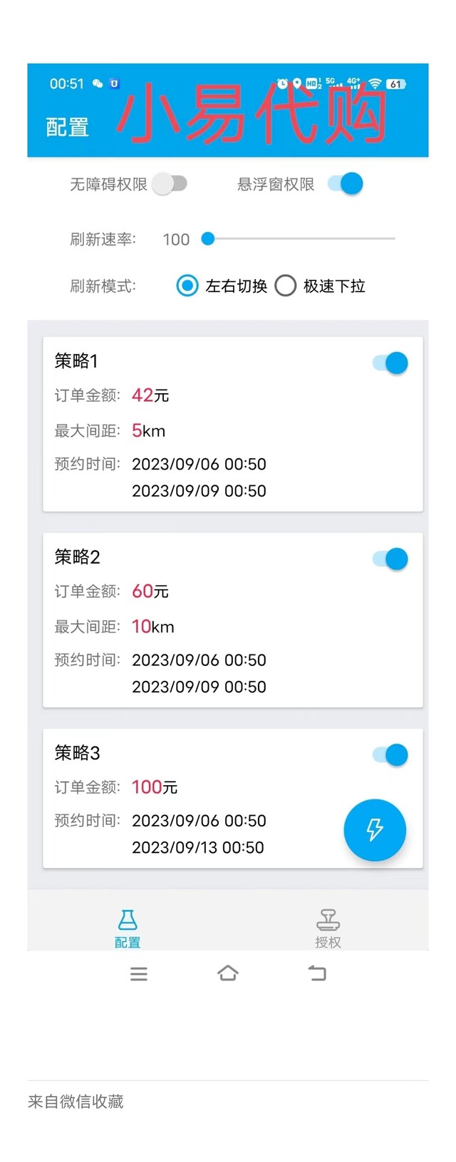Tap the Android back navigation icon

pos(317,973)
